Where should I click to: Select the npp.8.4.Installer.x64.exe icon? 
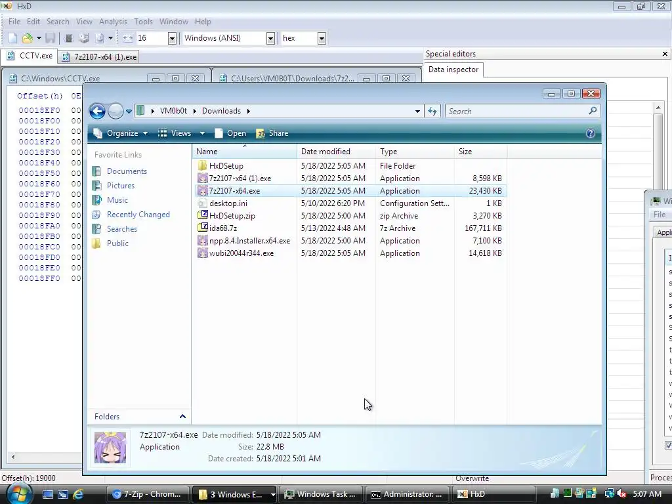[x=202, y=240]
